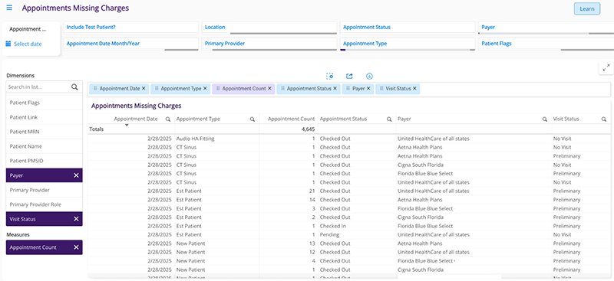Select the Appointment tab card label
This screenshot has width=614, height=281.
tap(28, 29)
